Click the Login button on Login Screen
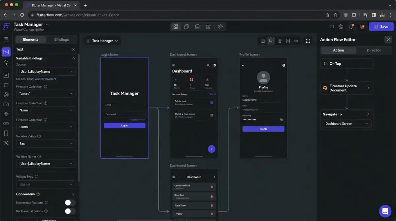The width and height of the screenshot is (396, 221). [x=124, y=126]
